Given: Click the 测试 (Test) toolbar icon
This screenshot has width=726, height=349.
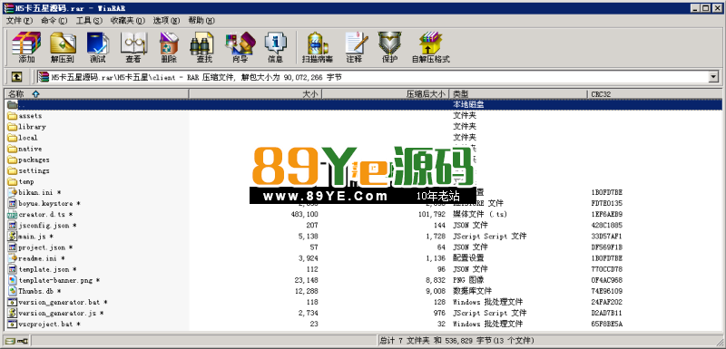Looking at the screenshot, I should pyautogui.click(x=98, y=47).
